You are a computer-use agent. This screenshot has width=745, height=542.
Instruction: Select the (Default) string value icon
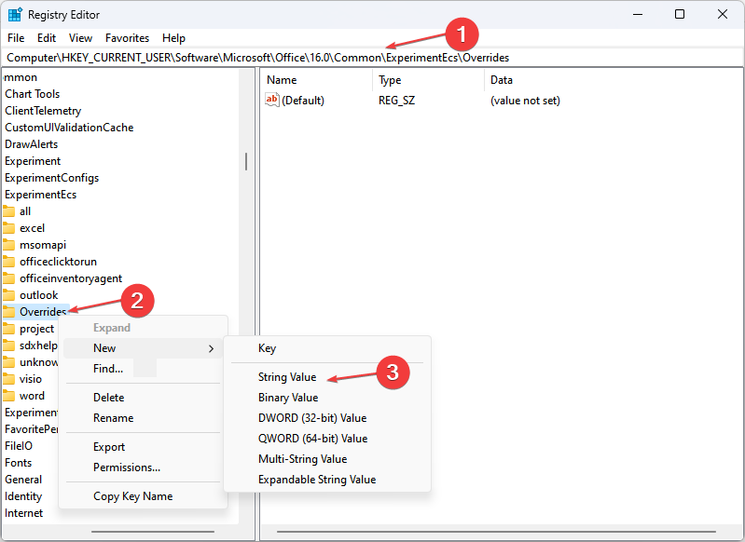tap(271, 101)
